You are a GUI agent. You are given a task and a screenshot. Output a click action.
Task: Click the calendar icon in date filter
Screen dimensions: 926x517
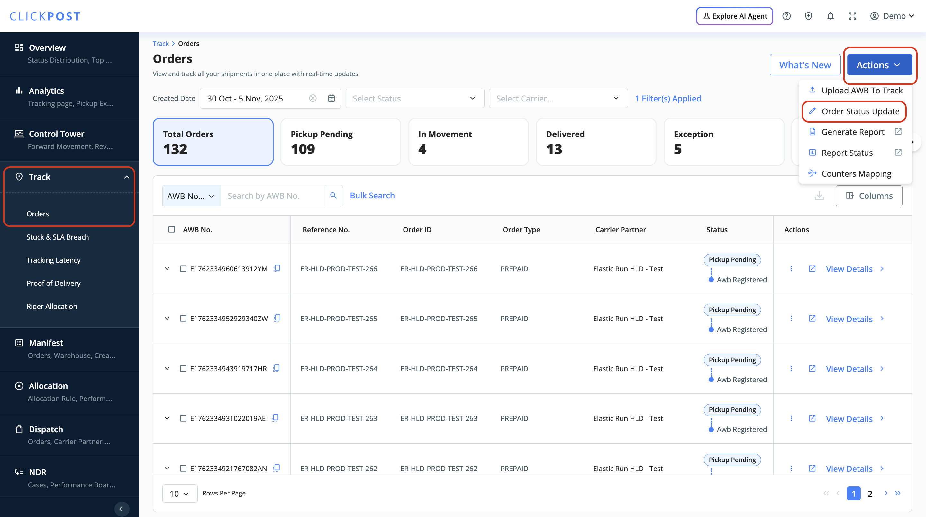click(x=331, y=98)
